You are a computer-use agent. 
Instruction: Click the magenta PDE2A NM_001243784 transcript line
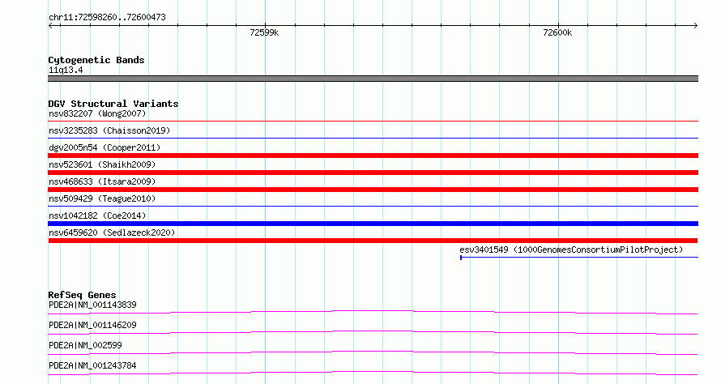point(373,373)
